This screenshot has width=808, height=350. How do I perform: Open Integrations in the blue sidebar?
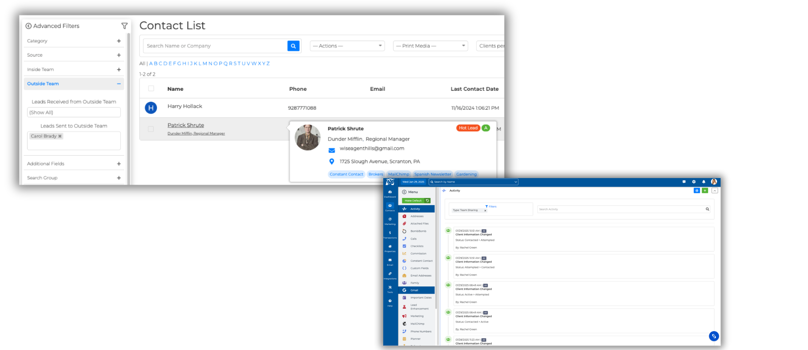pos(390,275)
